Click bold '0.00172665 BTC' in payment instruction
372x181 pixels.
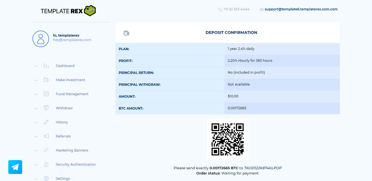[224, 168]
